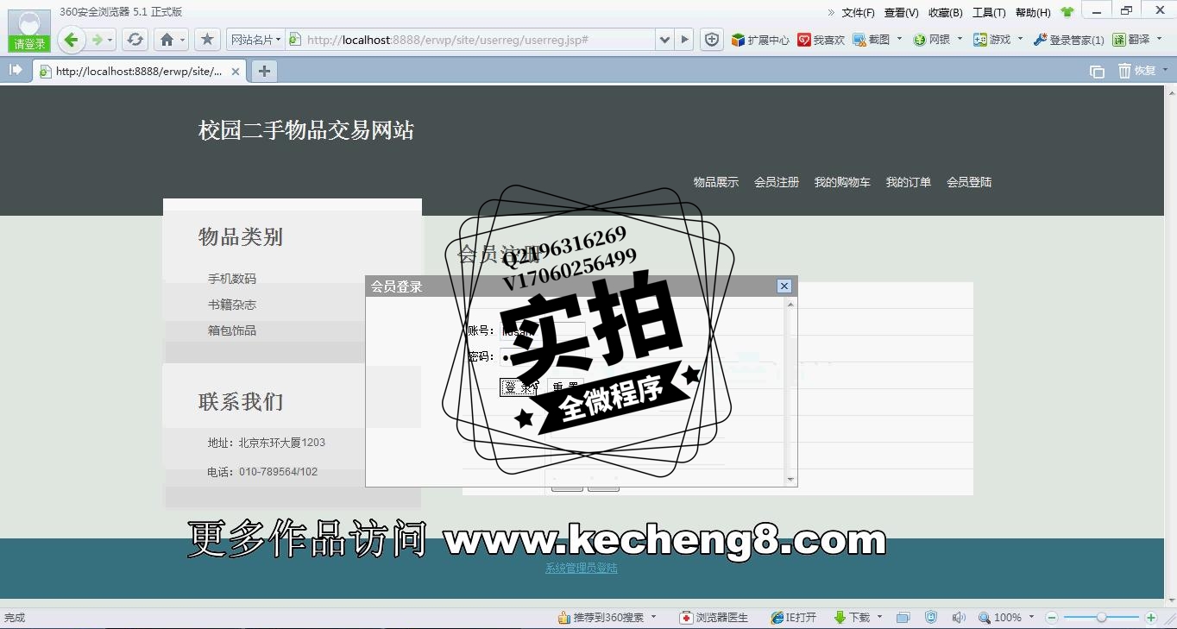
Task: Open the 收藏(B) menu
Action: pyautogui.click(x=945, y=12)
